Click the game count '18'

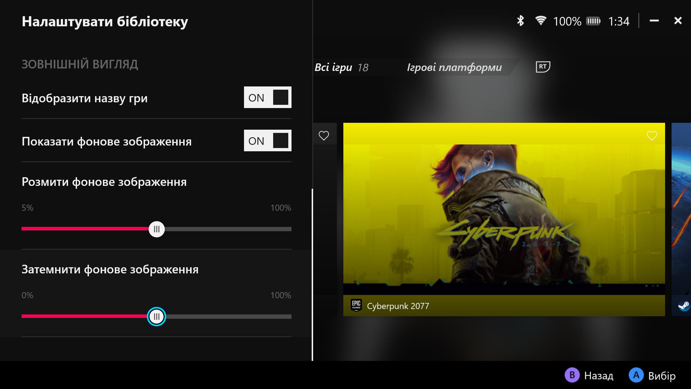(363, 68)
